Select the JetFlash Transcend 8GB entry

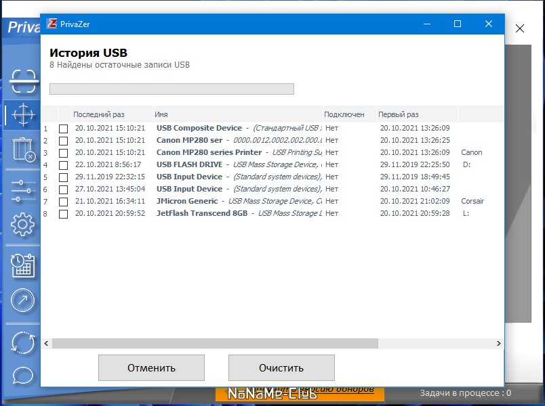click(x=202, y=213)
